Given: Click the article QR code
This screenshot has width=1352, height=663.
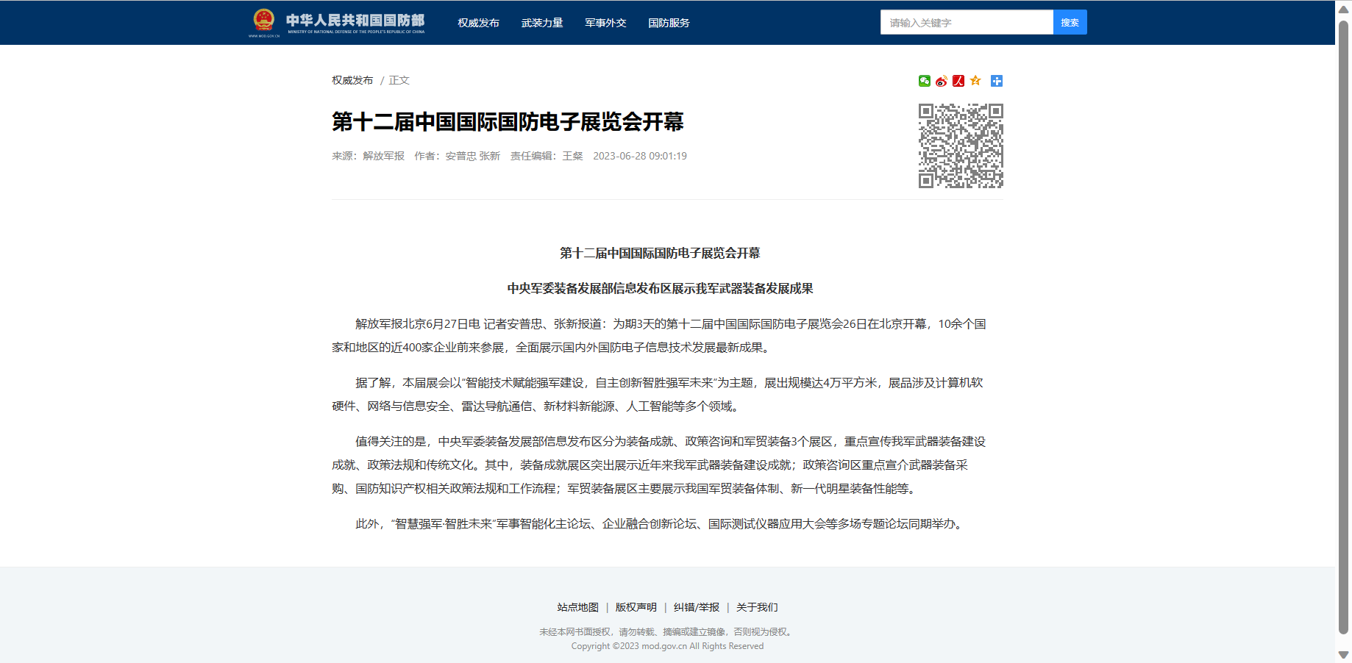Looking at the screenshot, I should [x=960, y=146].
